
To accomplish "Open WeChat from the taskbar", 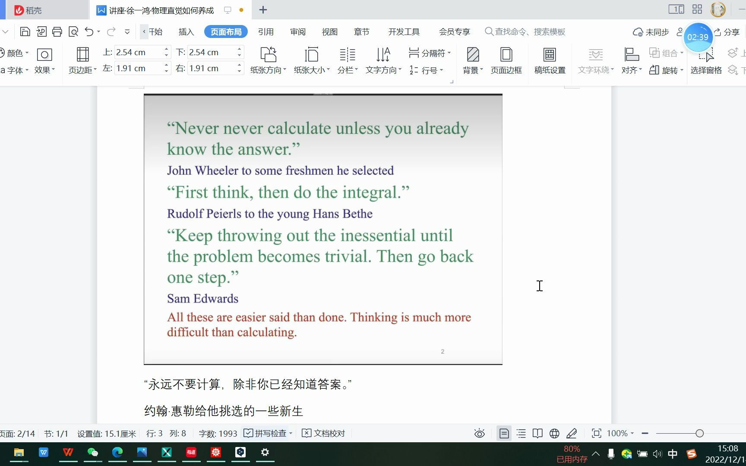I will tap(92, 452).
